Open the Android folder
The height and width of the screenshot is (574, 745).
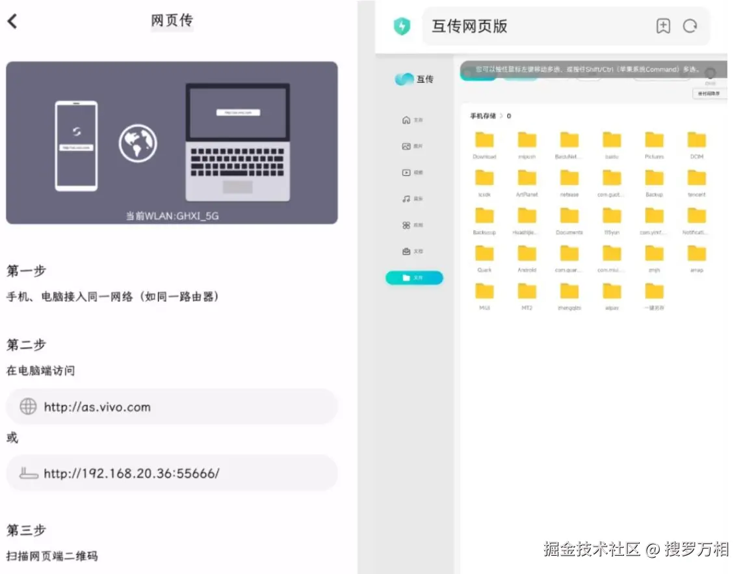(527, 259)
